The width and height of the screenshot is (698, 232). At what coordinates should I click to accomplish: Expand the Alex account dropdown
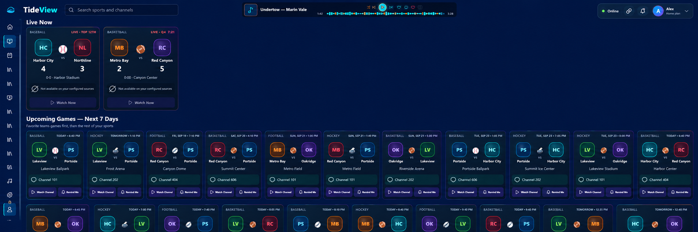pos(686,11)
